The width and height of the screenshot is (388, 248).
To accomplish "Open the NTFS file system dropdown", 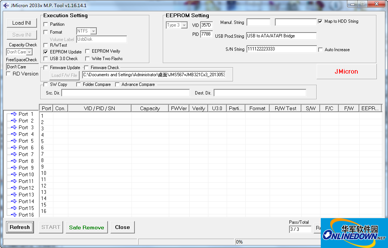I will pos(93,31).
